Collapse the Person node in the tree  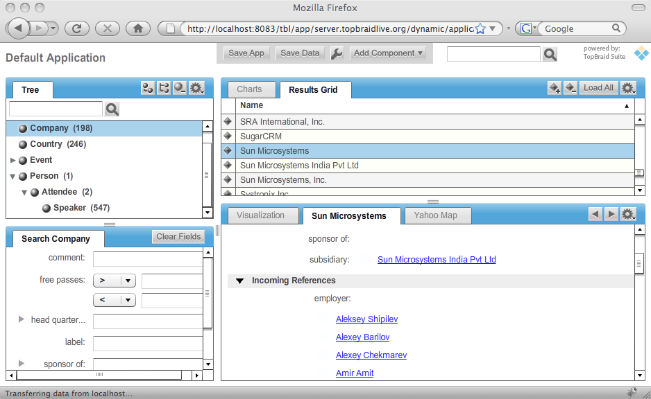pyautogui.click(x=13, y=176)
